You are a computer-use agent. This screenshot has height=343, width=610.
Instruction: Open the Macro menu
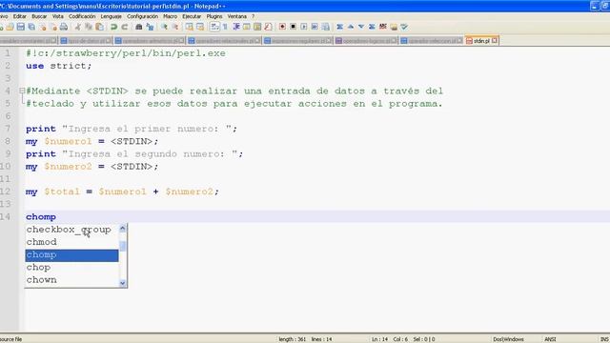coord(170,16)
